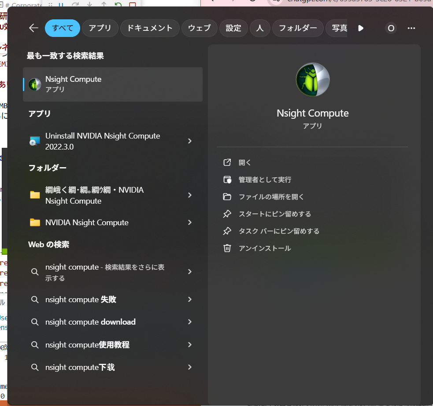This screenshot has height=406, width=433.
Task: Switch to the 設定 filter tab
Action: point(233,28)
